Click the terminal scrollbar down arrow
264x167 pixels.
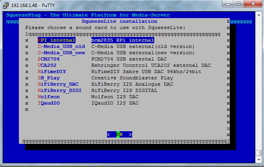point(258,160)
